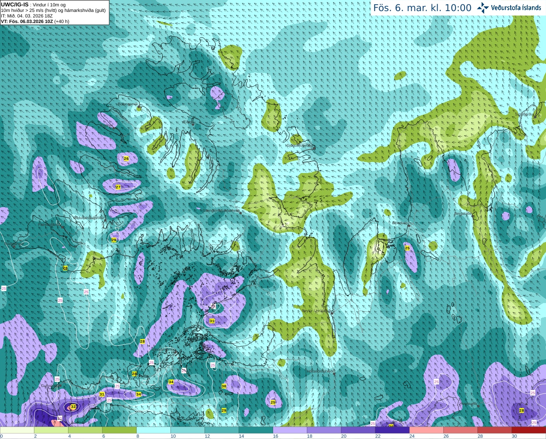Click the legend swatch for 4–6 m/s

click(85, 430)
